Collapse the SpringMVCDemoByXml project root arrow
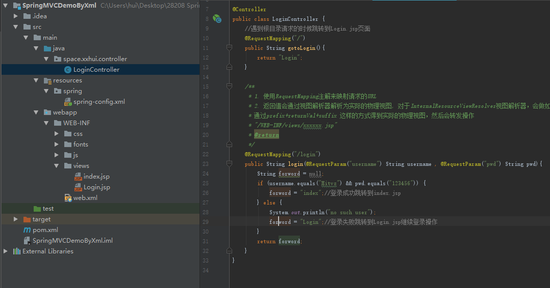Viewport: 550px width, 288px height. [6, 6]
